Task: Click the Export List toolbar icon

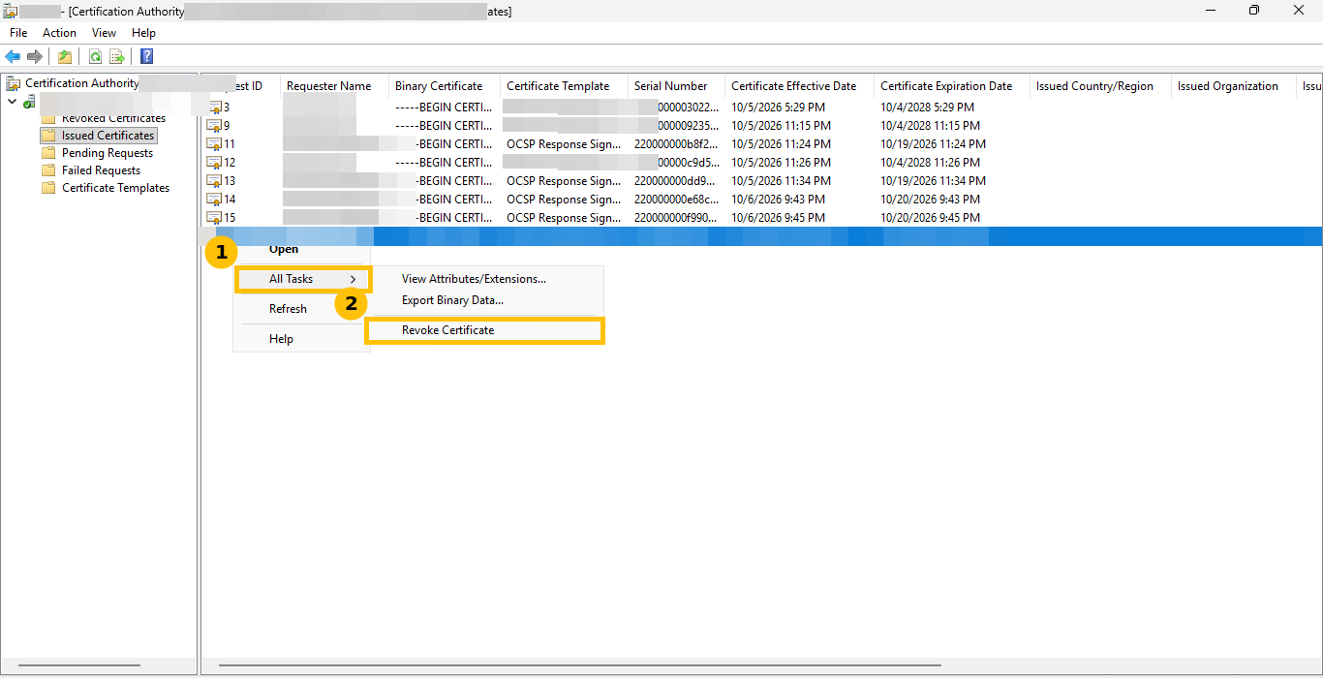Action: [x=117, y=56]
